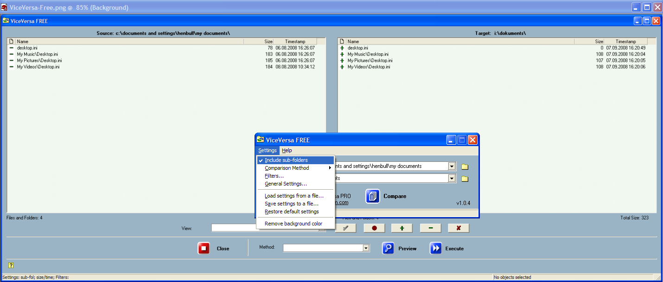
Task: Click the Preview button label
Action: point(408,249)
